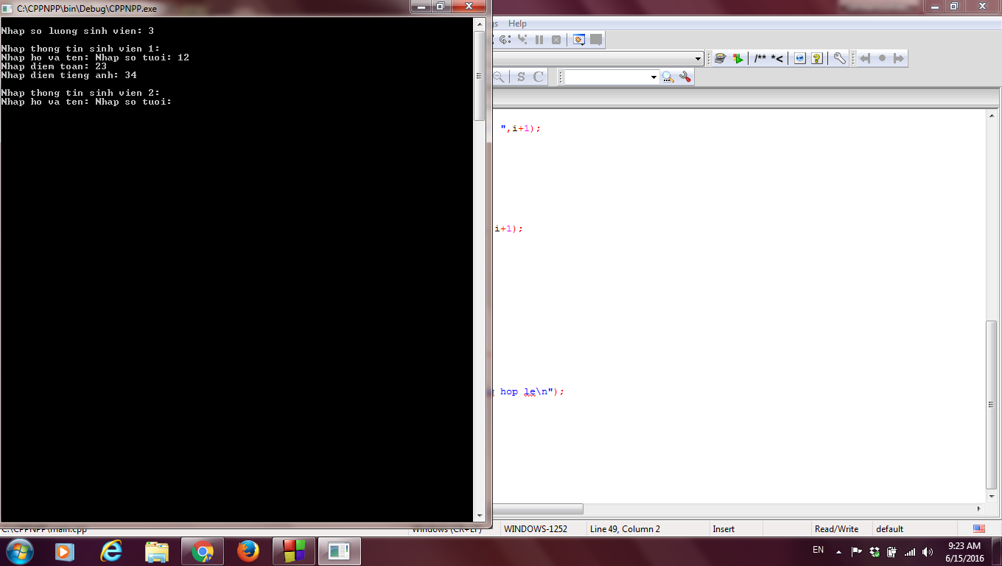Click the Break debugger pause icon

pyautogui.click(x=539, y=40)
